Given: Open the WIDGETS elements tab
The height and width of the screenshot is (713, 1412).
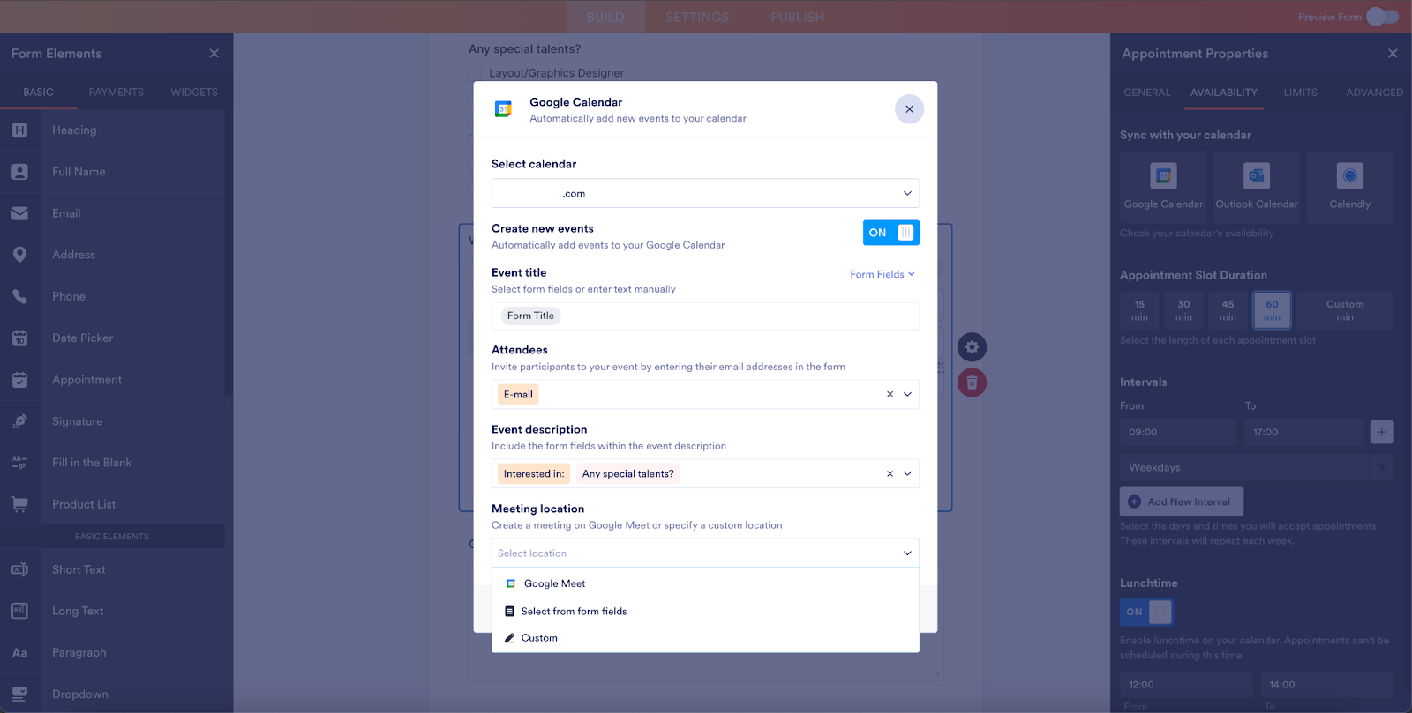Looking at the screenshot, I should click(194, 93).
